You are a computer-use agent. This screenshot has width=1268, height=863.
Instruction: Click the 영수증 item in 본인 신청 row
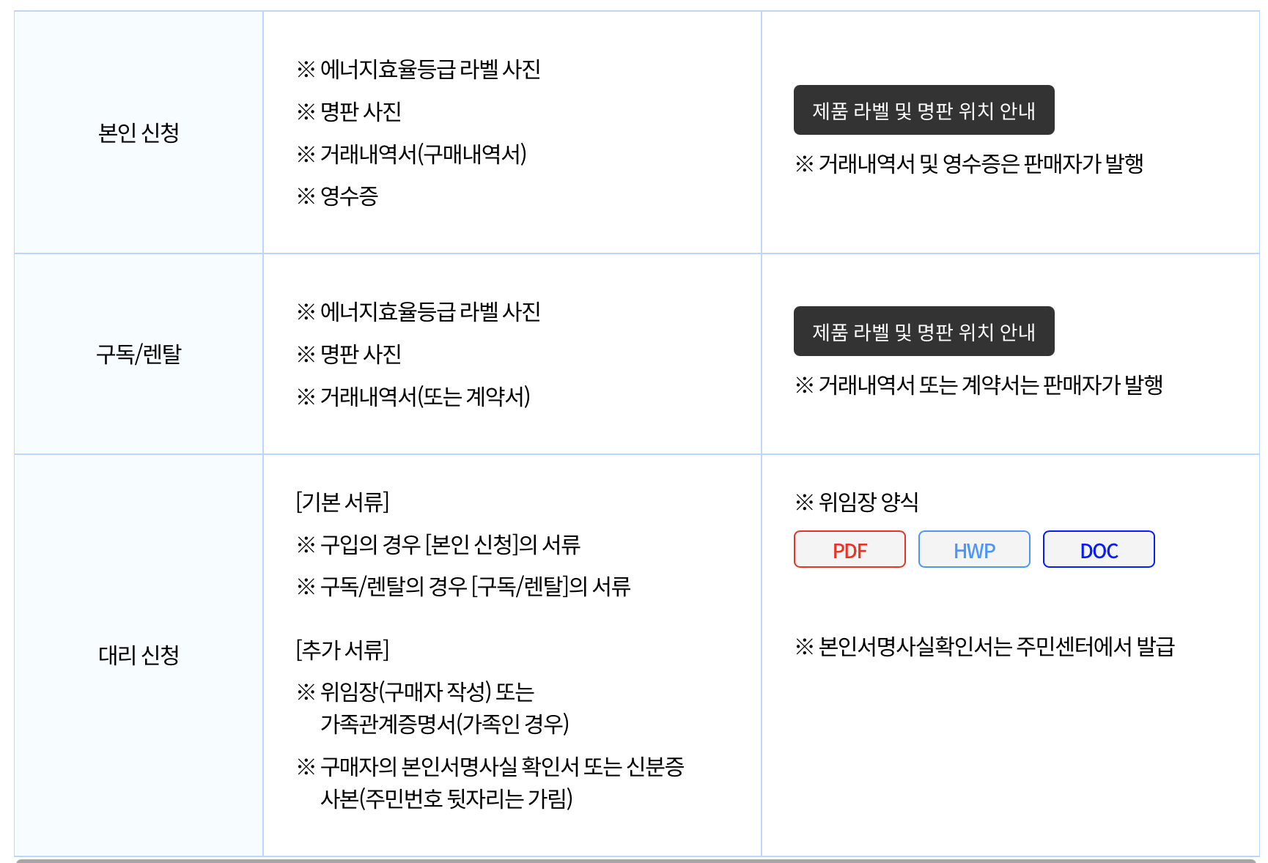(x=349, y=196)
